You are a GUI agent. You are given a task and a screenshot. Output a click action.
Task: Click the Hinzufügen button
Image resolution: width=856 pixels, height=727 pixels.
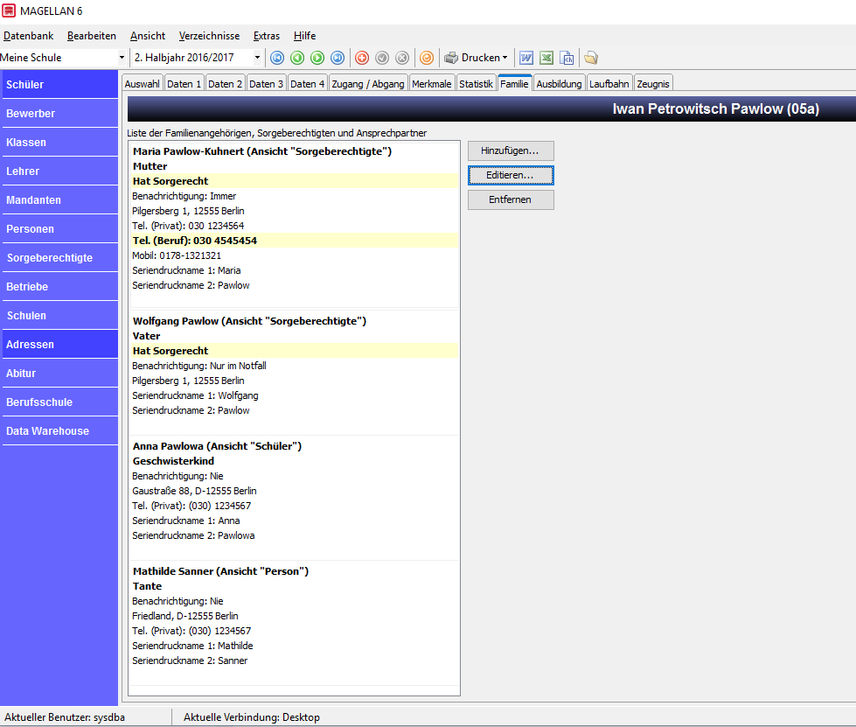(511, 150)
